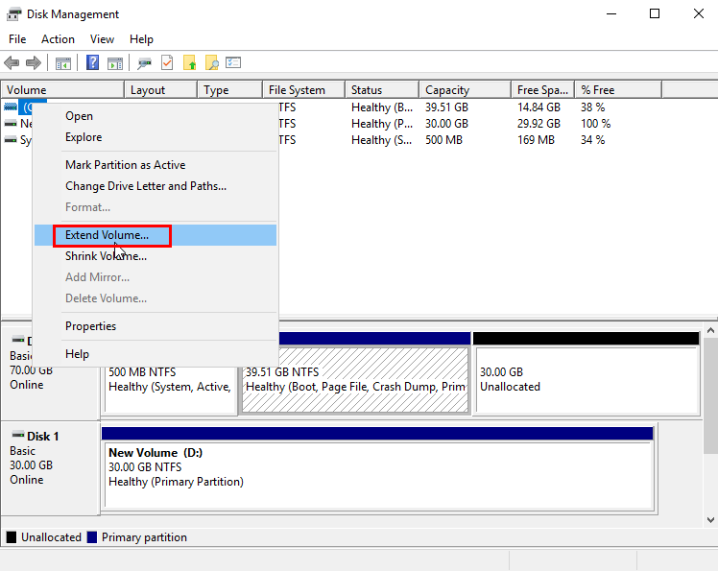The image size is (718, 571).
Task: Open Properties from the context menu
Action: [156, 326]
